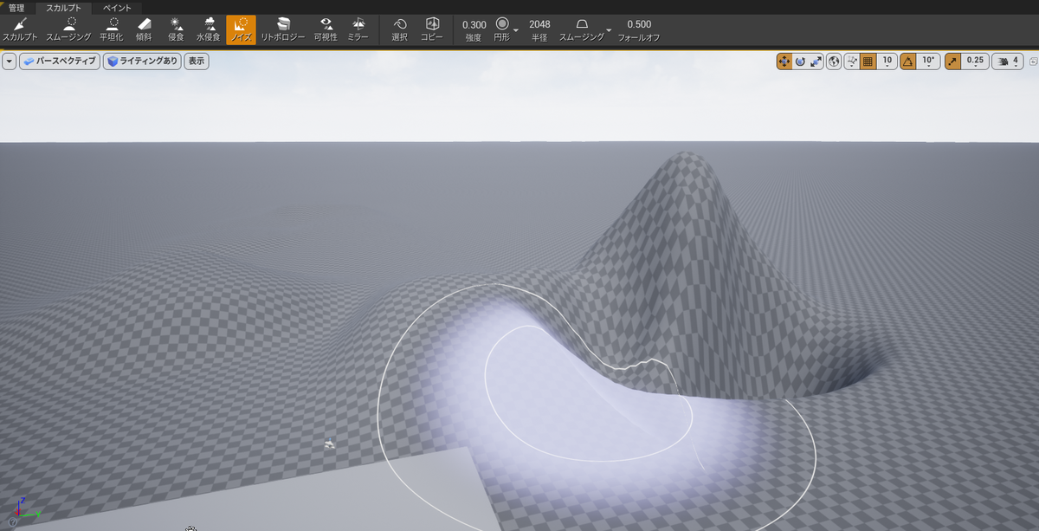The image size is (1039, 531).
Task: Open the ライティングあり view mode menu
Action: pyautogui.click(x=142, y=62)
